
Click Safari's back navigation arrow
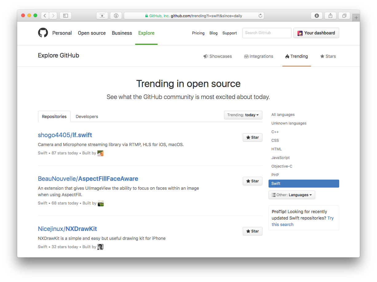(x=45, y=16)
